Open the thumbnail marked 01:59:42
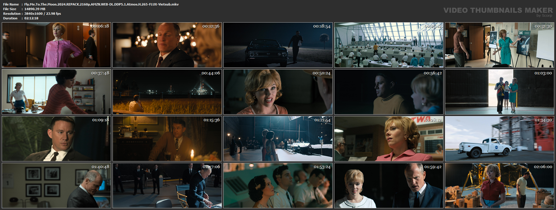556x210 pixels. 389,186
